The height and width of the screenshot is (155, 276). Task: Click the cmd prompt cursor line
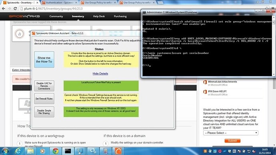pos(146,65)
